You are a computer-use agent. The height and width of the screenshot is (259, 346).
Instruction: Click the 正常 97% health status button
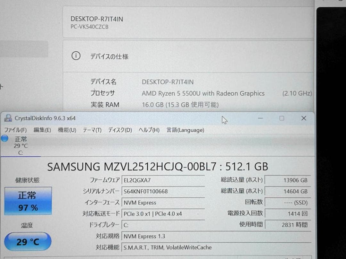[x=28, y=201]
